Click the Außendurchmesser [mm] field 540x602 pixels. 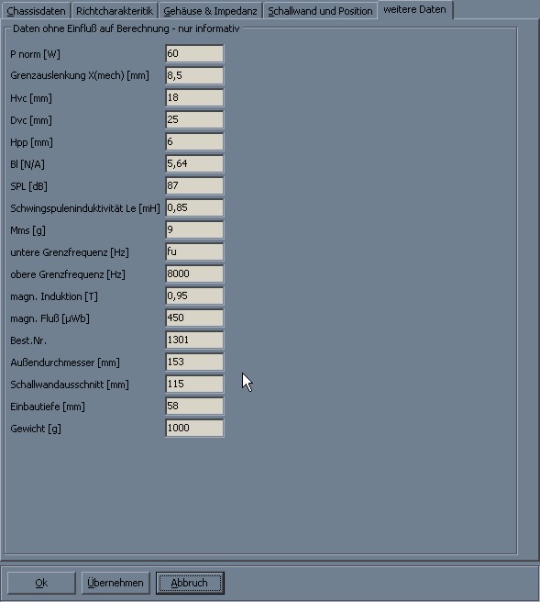pos(194,362)
